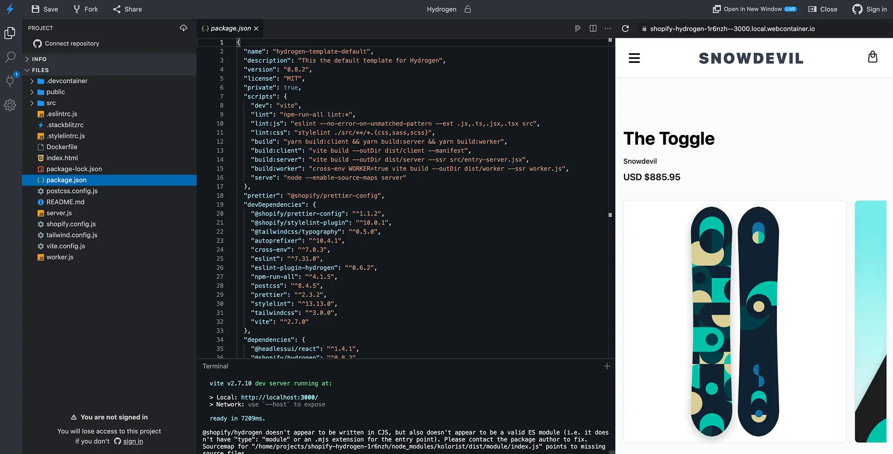The height and width of the screenshot is (454, 893).
Task: Click the partially visible second product image
Action: click(x=871, y=321)
